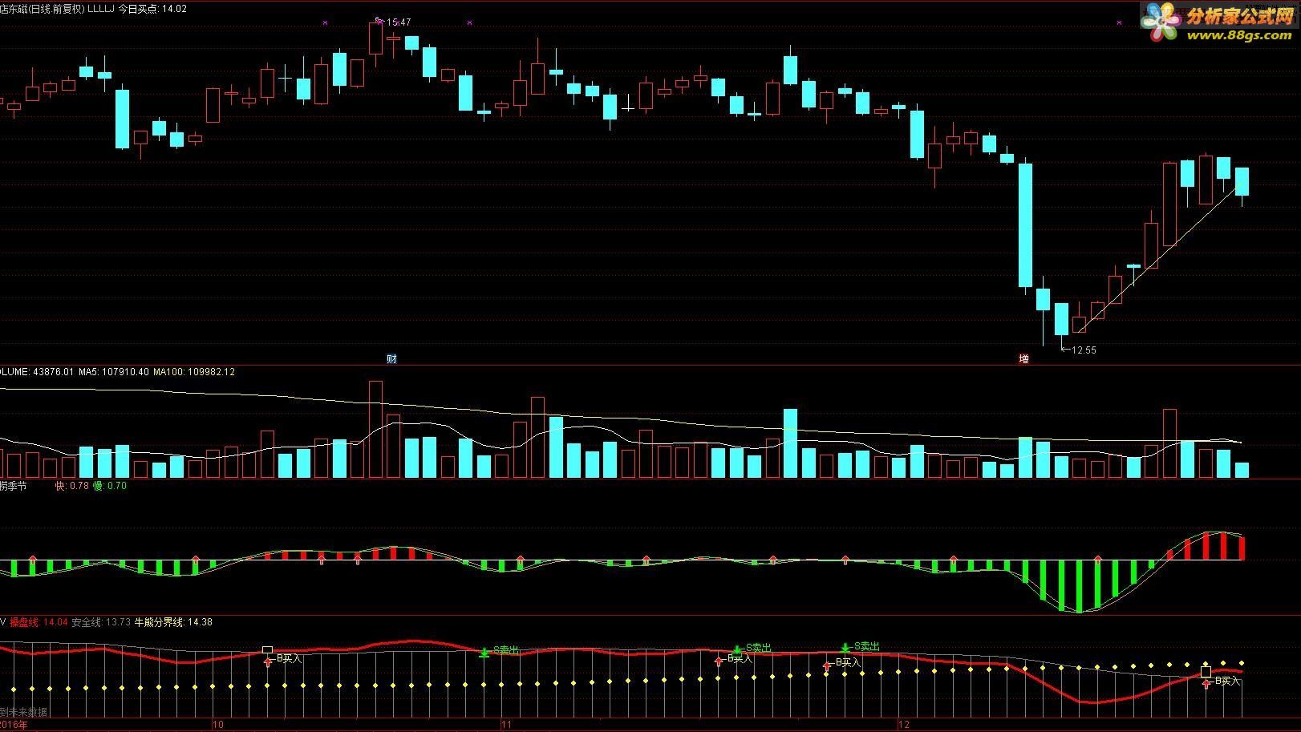Viewport: 1301px width, 732px height.
Task: Click the earliest green 'S卖出' sell arrow
Action: pyautogui.click(x=484, y=653)
